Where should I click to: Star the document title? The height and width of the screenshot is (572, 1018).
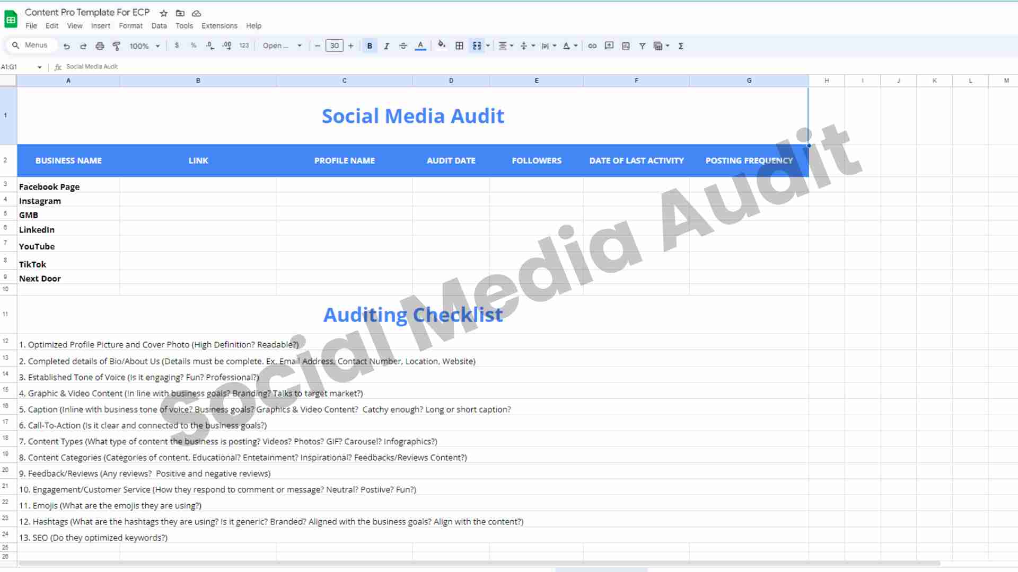pyautogui.click(x=164, y=13)
